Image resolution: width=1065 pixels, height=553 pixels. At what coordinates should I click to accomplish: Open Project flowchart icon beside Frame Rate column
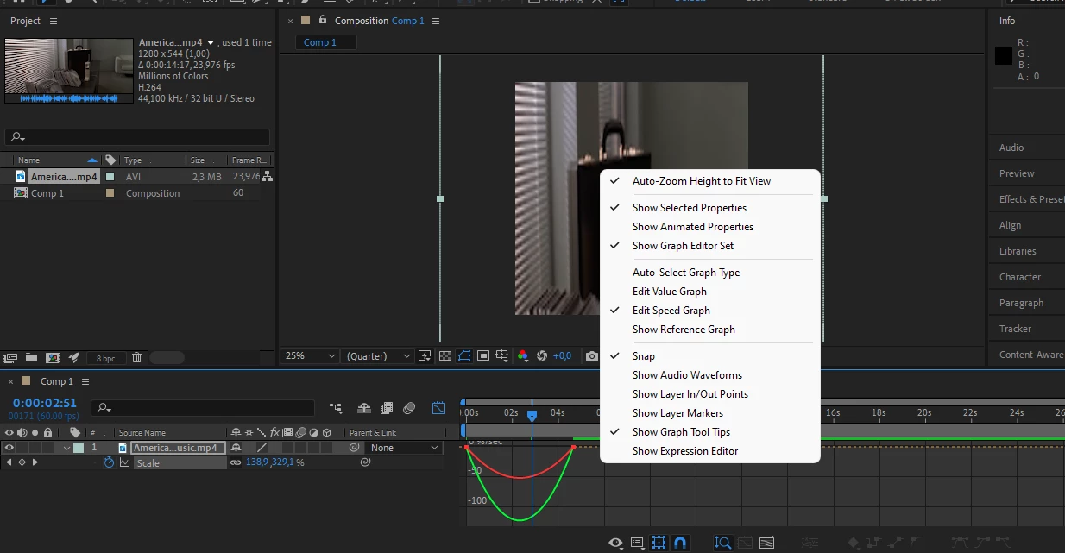pos(268,176)
